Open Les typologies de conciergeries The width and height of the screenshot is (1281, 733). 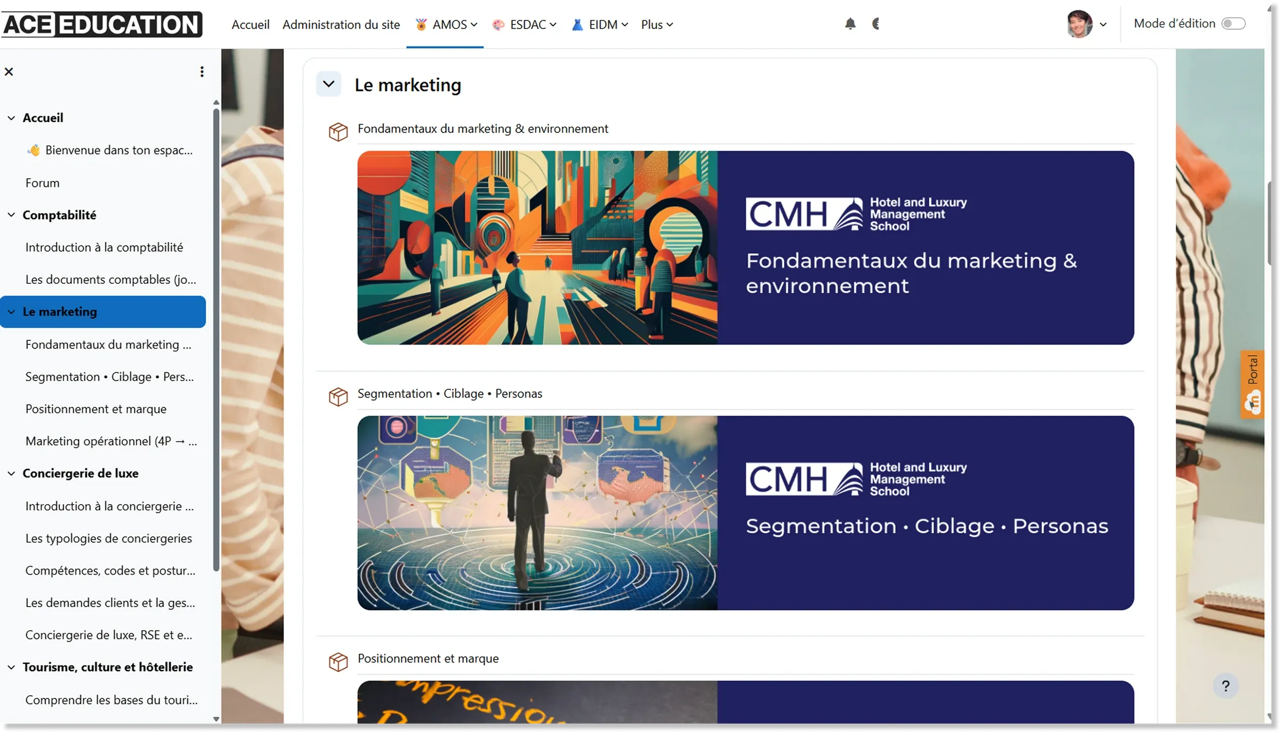coord(108,538)
